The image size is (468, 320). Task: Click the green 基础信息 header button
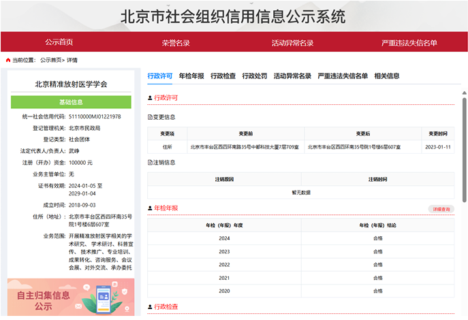pos(71,102)
